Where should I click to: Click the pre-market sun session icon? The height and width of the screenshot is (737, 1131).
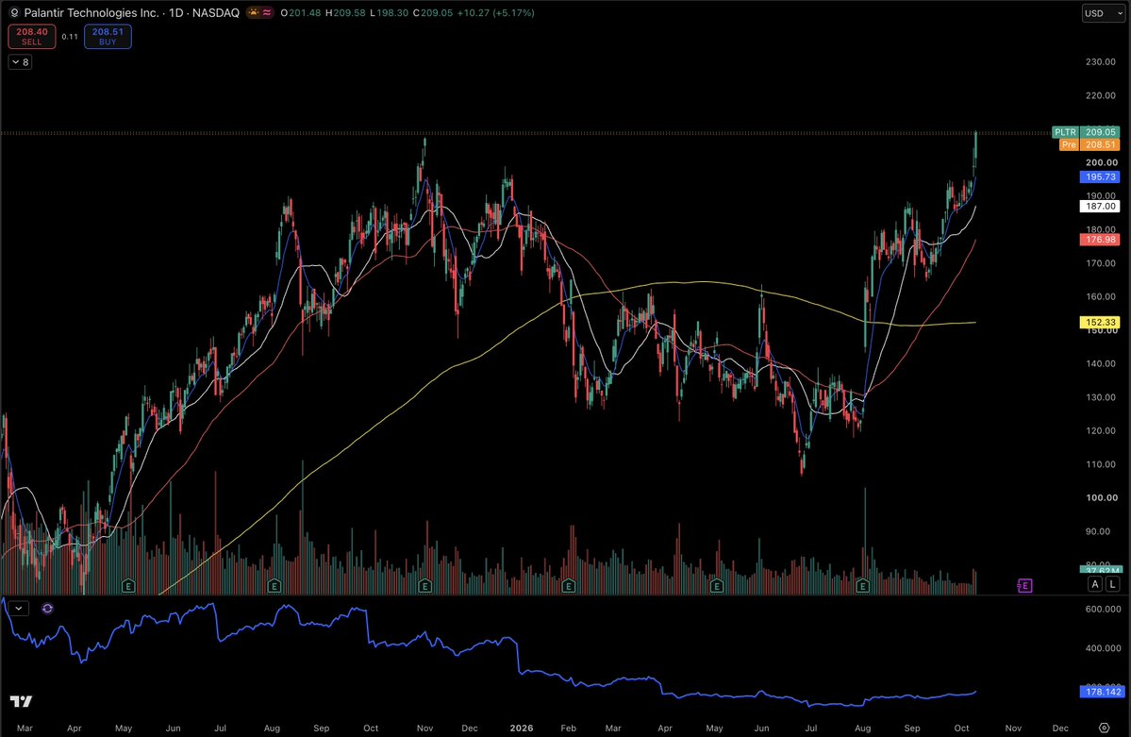[253, 12]
